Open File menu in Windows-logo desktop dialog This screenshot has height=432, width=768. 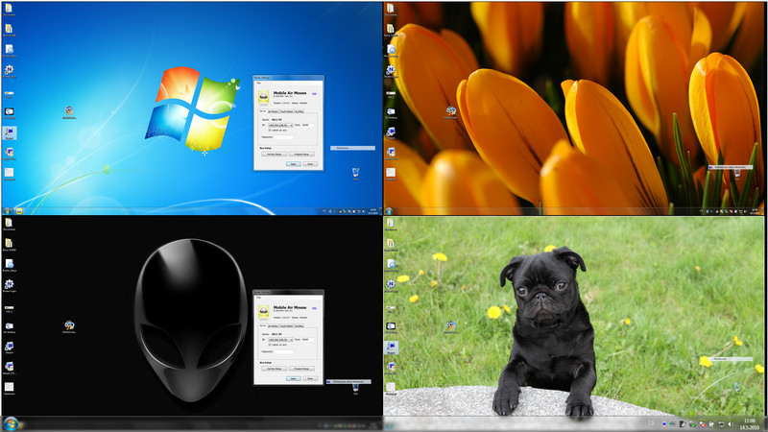(x=258, y=83)
